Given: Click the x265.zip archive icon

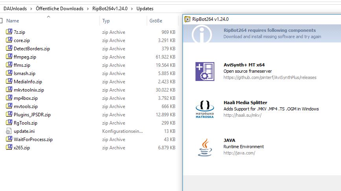Looking at the screenshot, I should pyautogui.click(x=9, y=147).
